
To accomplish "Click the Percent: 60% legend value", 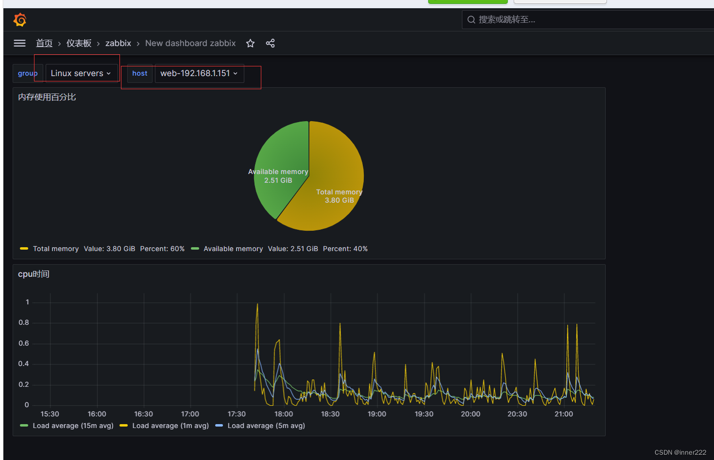I will point(162,249).
